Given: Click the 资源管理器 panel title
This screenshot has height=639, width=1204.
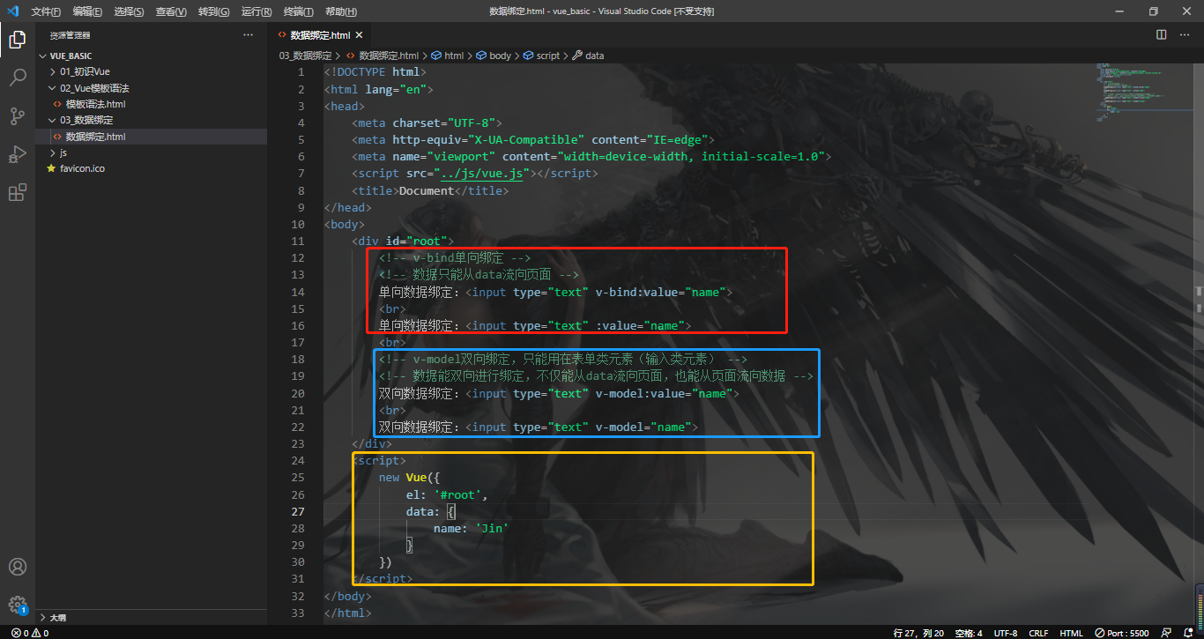Looking at the screenshot, I should tap(70, 35).
